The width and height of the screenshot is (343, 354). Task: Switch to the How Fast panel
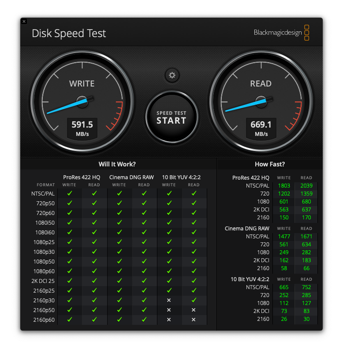click(x=270, y=164)
